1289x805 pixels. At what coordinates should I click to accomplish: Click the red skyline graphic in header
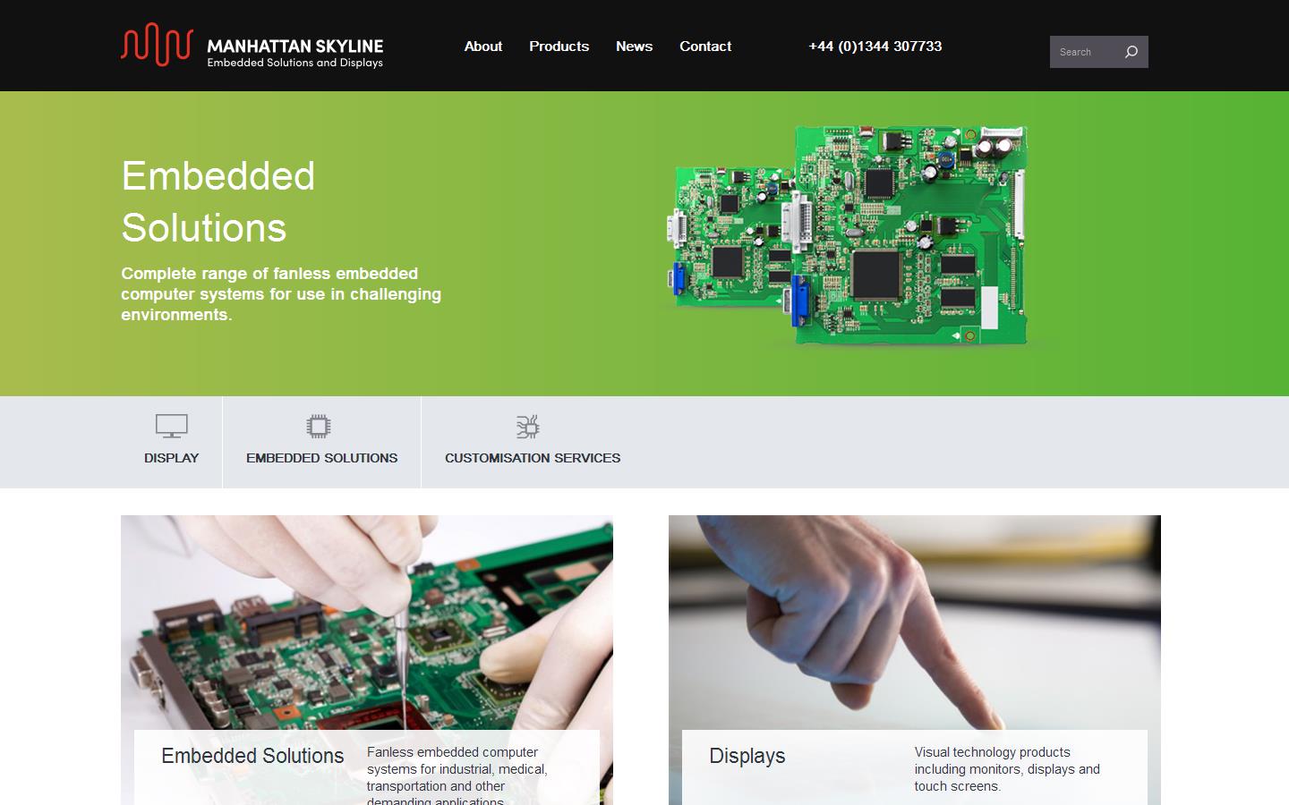click(x=157, y=45)
